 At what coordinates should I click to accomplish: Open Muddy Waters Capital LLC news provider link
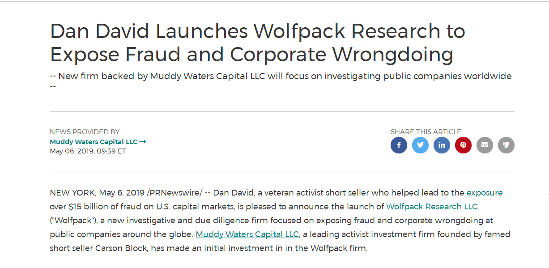pos(94,142)
